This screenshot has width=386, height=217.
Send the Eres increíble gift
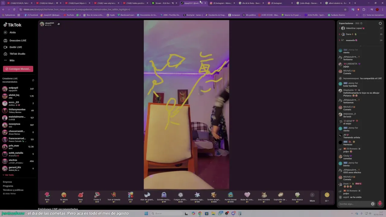(x=264, y=197)
